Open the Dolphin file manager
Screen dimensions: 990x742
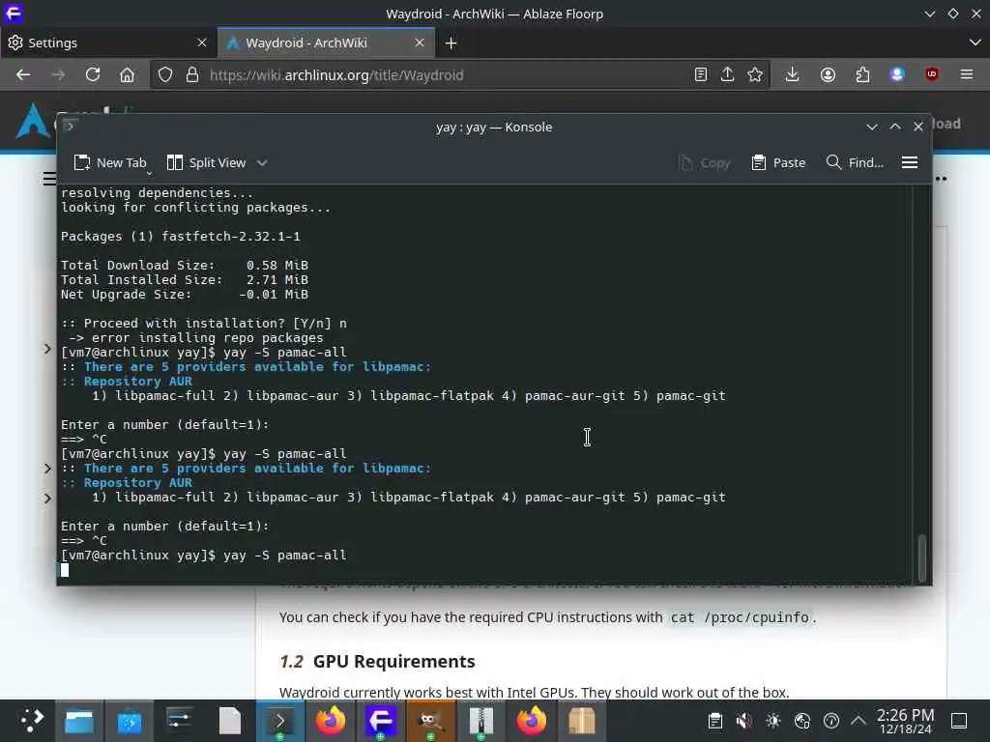tap(79, 721)
